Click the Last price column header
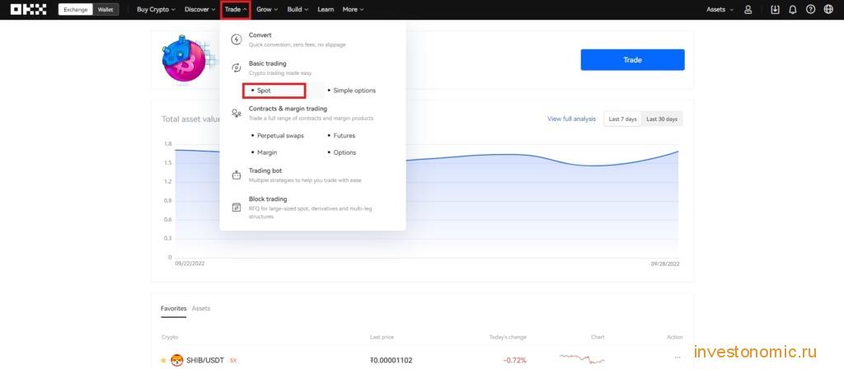This screenshot has height=369, width=844. tap(382, 337)
